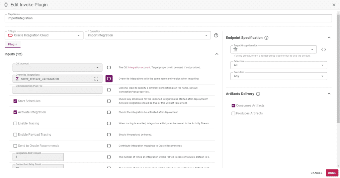Open the Selection dropdown showing All
This screenshot has height=178, width=340.
pos(279,65)
